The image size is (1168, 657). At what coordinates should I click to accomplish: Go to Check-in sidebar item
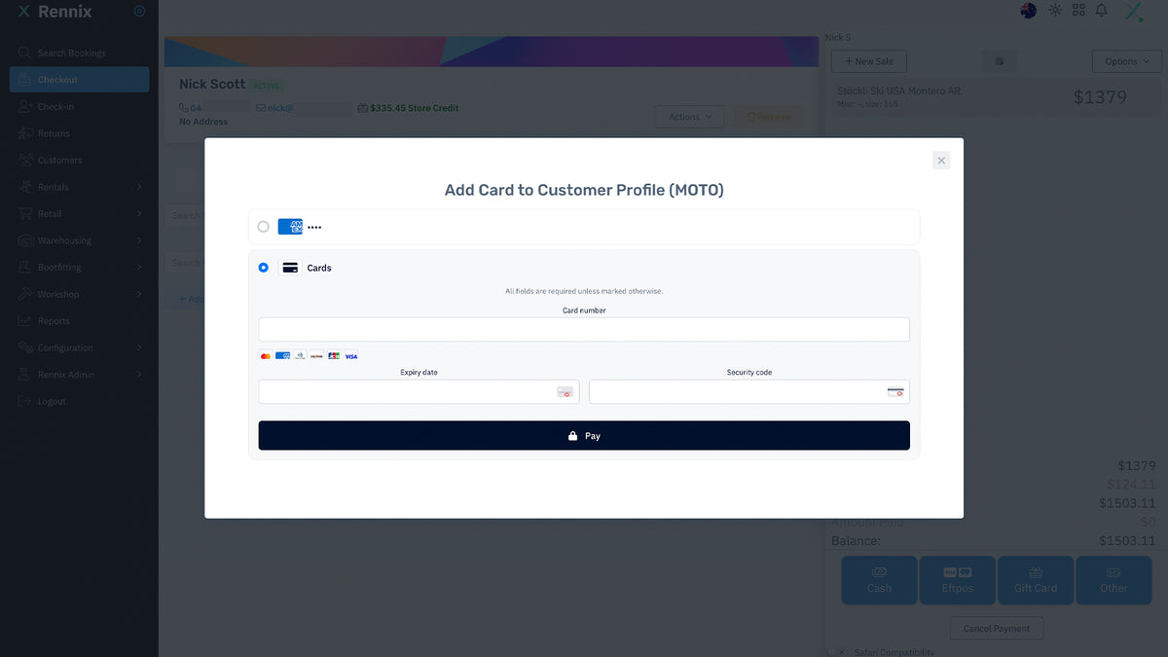[55, 106]
